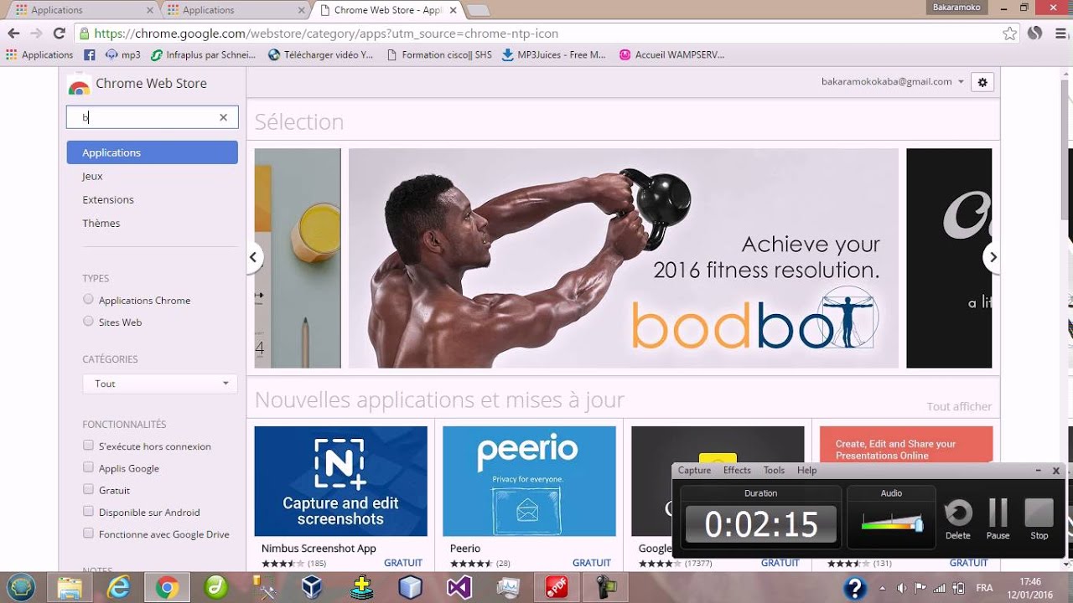Viewport: 1073px width, 603px height.
Task: Enable Fonctionne avec Google Drive filter
Action: click(x=88, y=533)
